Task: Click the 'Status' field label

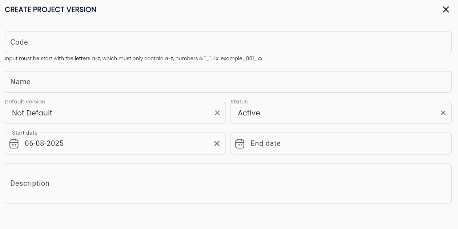Action: pos(239,102)
